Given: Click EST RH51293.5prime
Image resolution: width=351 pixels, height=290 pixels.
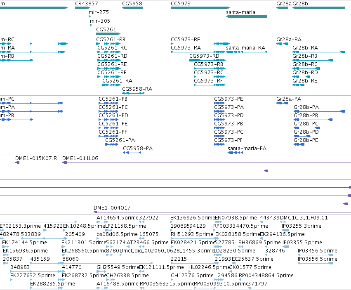Looking at the screenshot, I should click(192, 234).
